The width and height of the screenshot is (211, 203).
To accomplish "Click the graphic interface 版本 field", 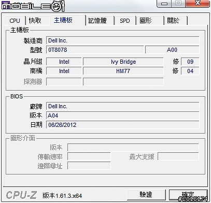I will coord(133,148).
